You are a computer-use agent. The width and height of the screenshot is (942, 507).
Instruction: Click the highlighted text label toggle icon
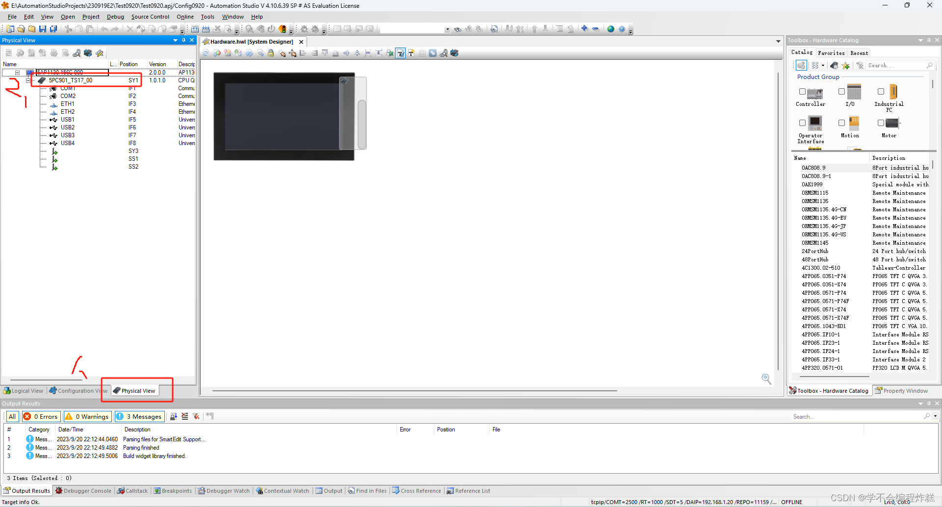coord(401,53)
